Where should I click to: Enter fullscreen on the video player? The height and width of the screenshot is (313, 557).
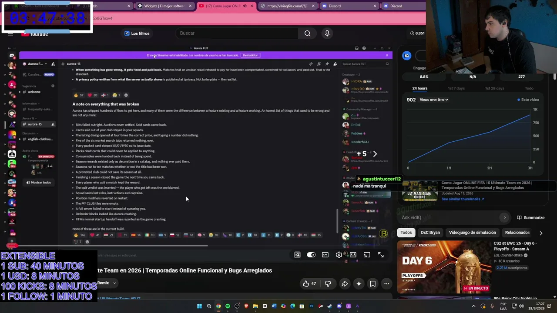point(381,255)
